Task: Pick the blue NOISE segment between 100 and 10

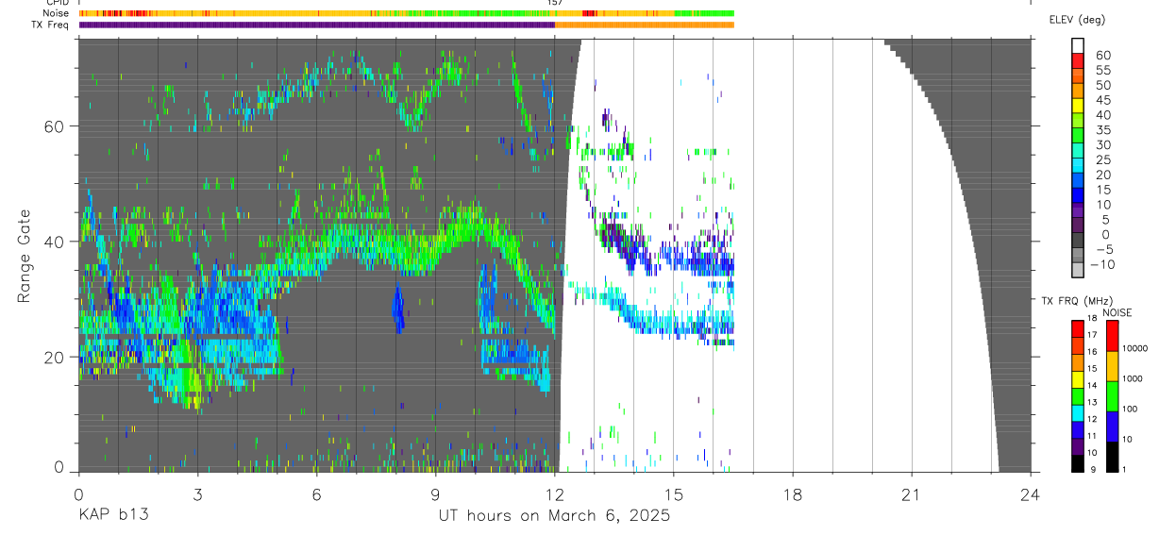Action: [1112, 426]
